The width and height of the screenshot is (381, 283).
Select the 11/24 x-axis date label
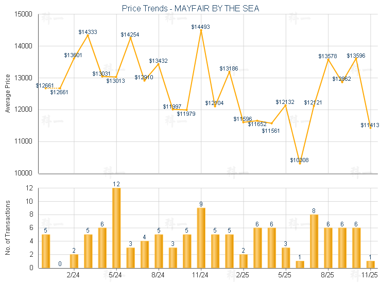click(x=201, y=275)
